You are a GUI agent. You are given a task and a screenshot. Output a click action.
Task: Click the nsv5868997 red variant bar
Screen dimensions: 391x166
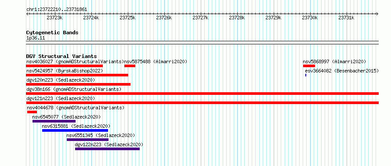point(309,66)
